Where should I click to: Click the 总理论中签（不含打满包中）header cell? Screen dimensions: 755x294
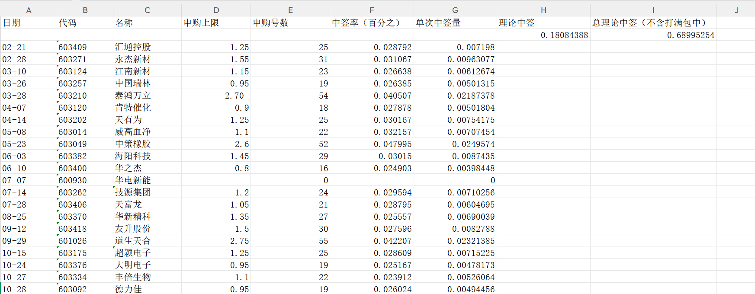tap(653, 22)
